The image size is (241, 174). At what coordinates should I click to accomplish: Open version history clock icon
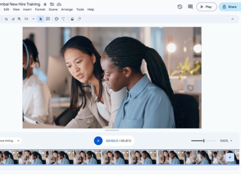tap(180, 7)
